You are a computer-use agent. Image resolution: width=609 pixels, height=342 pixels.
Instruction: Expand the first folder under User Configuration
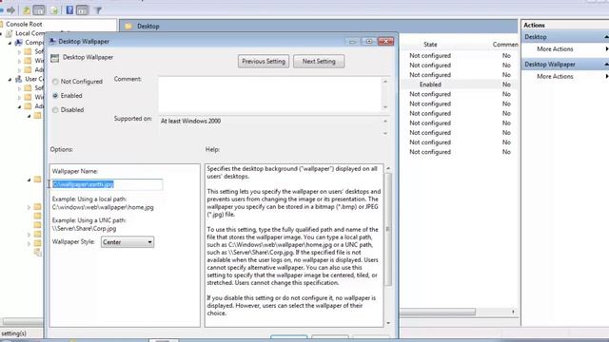click(x=19, y=88)
